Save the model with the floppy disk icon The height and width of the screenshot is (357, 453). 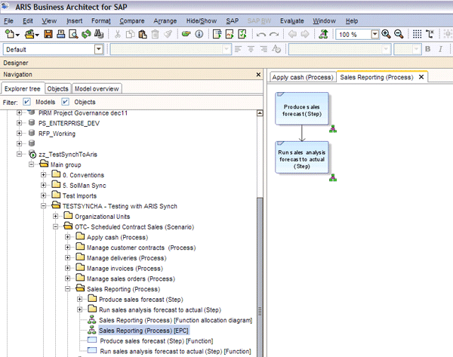[x=48, y=34]
